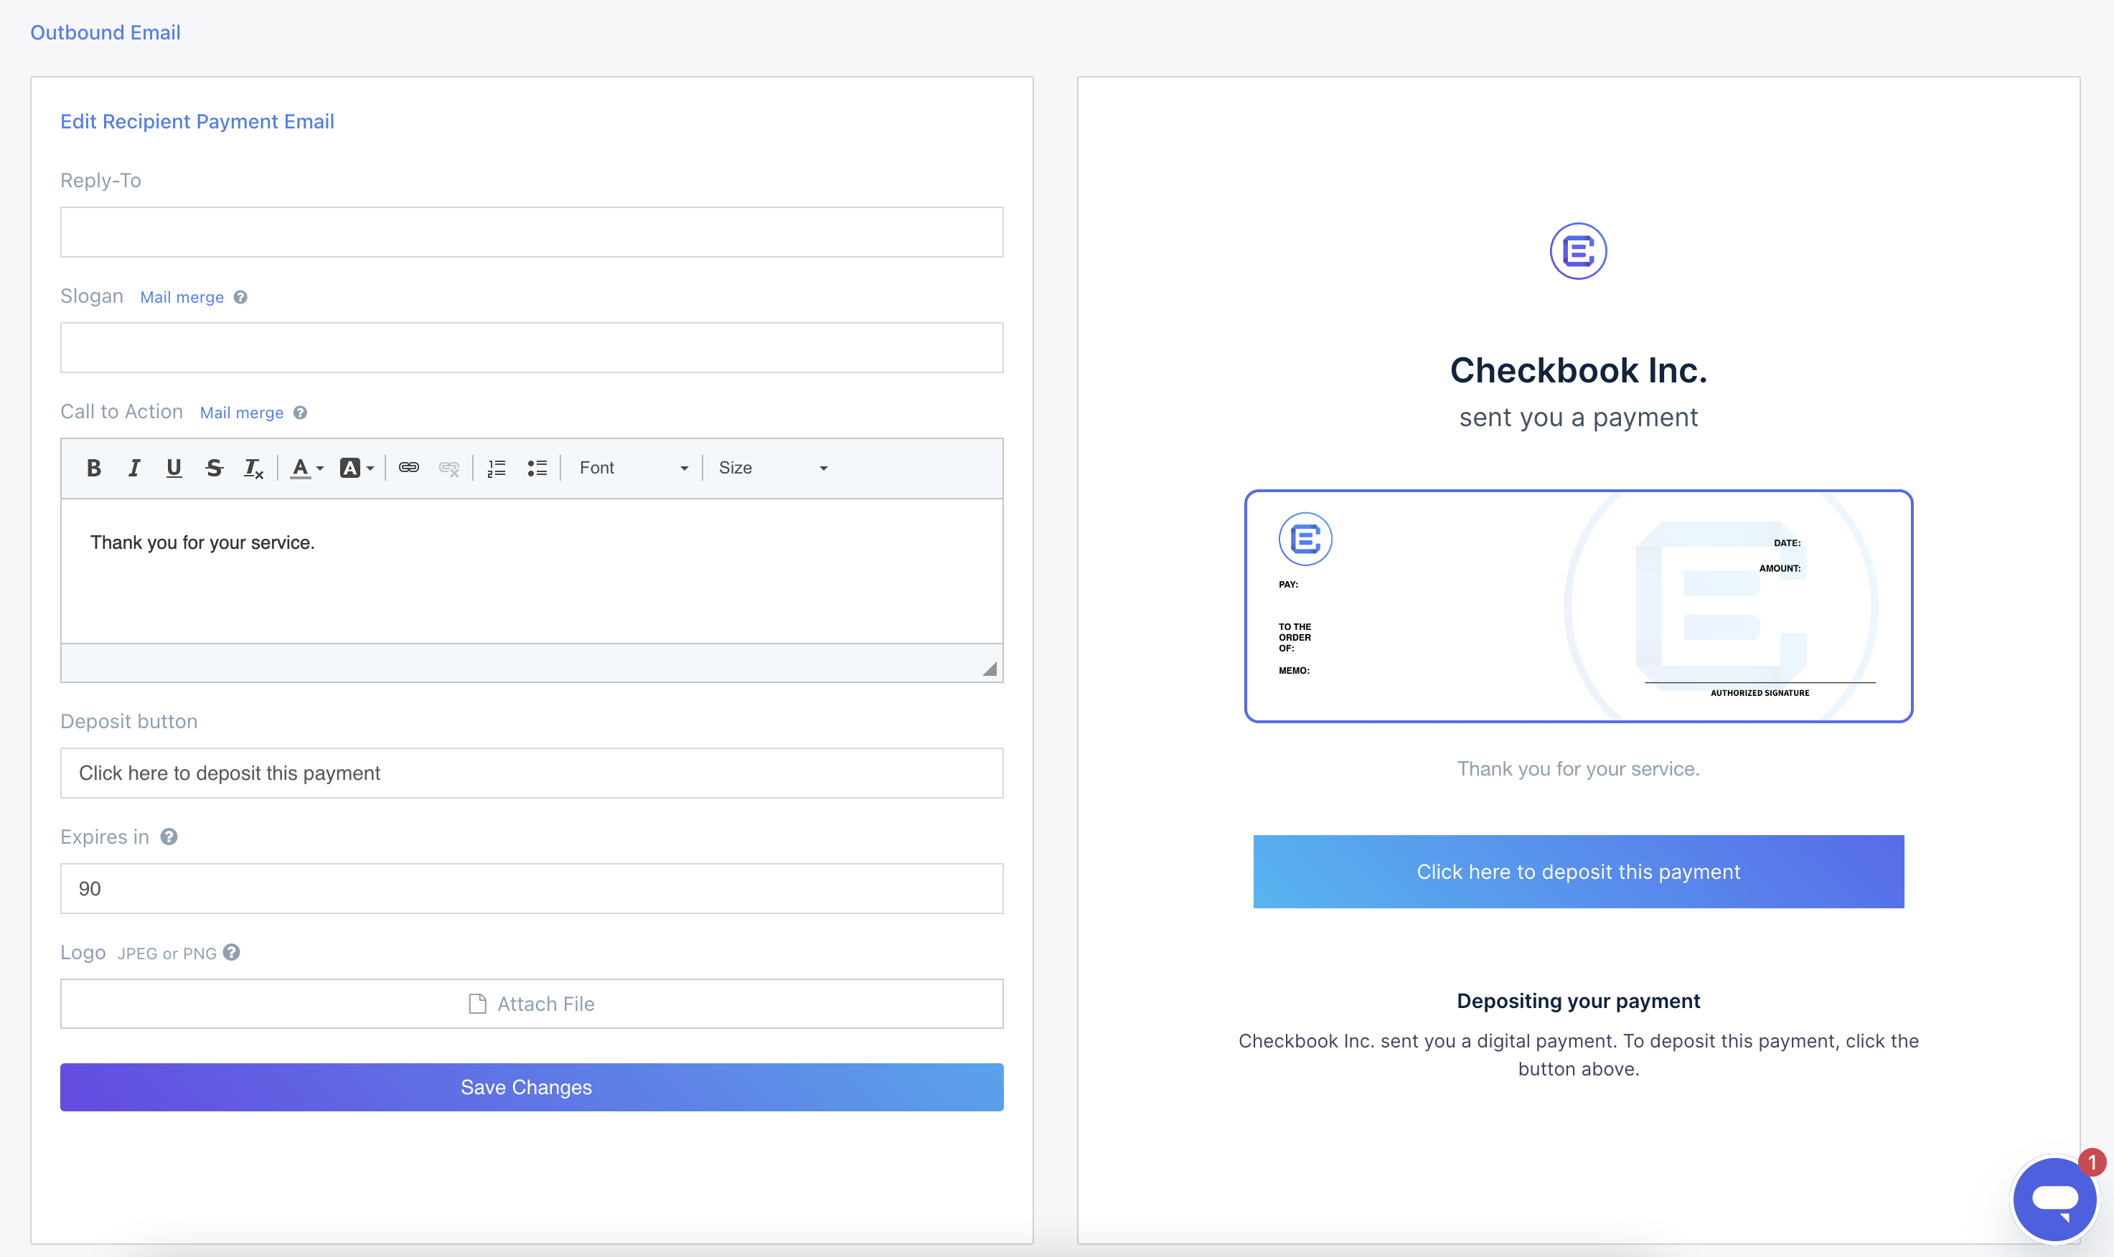Screen dimensions: 2114x1257
Task: Click the remove format icon
Action: [x=254, y=468]
